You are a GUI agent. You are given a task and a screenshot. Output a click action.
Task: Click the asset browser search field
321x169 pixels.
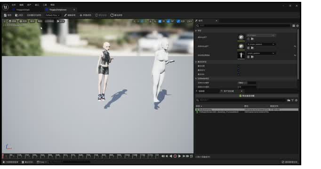click(241, 100)
